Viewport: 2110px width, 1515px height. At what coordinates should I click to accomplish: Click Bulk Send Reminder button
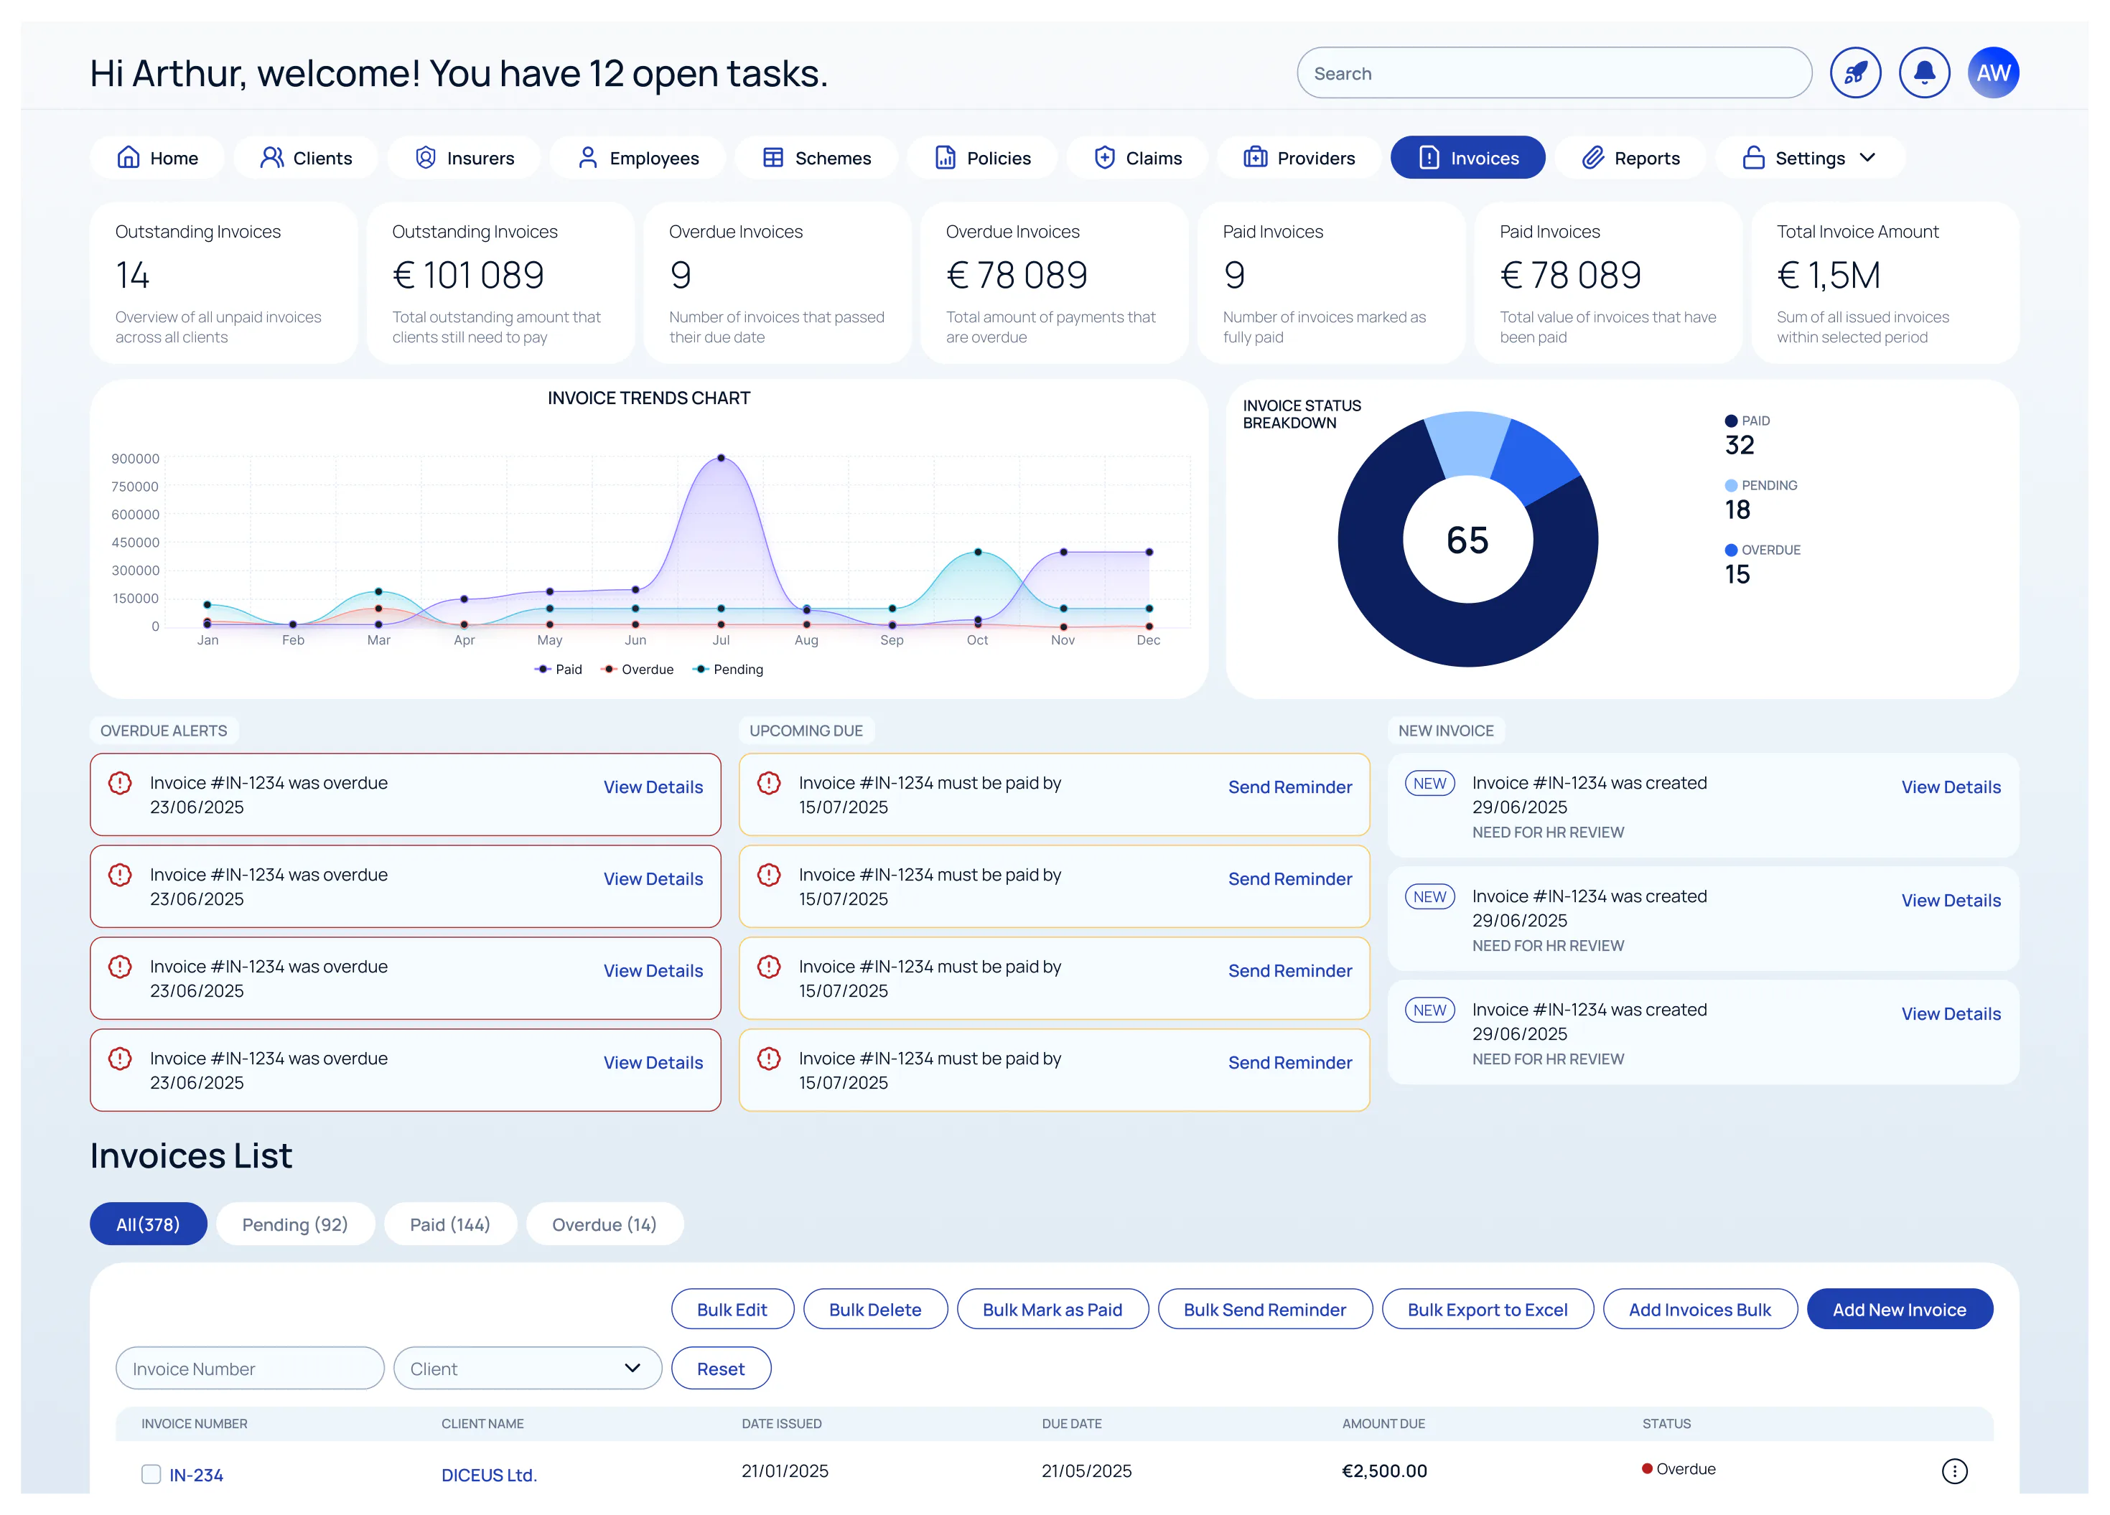click(x=1264, y=1308)
